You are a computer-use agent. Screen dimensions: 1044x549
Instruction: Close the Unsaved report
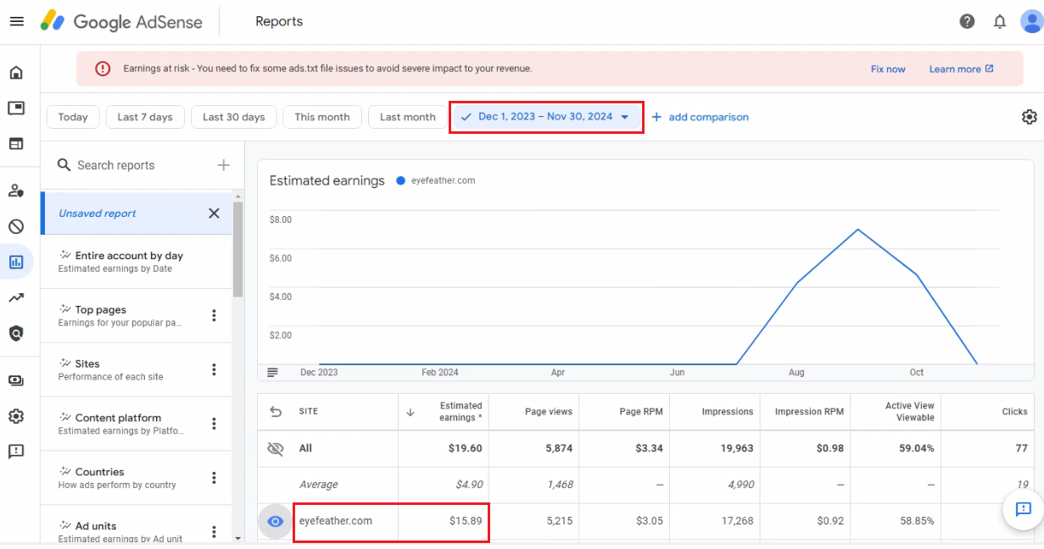point(214,213)
